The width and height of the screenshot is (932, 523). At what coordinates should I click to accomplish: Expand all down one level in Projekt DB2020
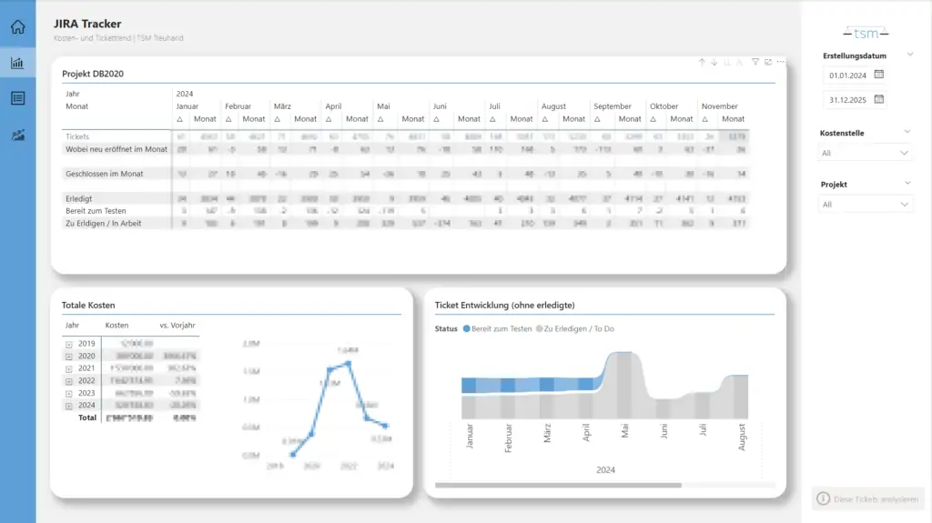[x=739, y=62]
